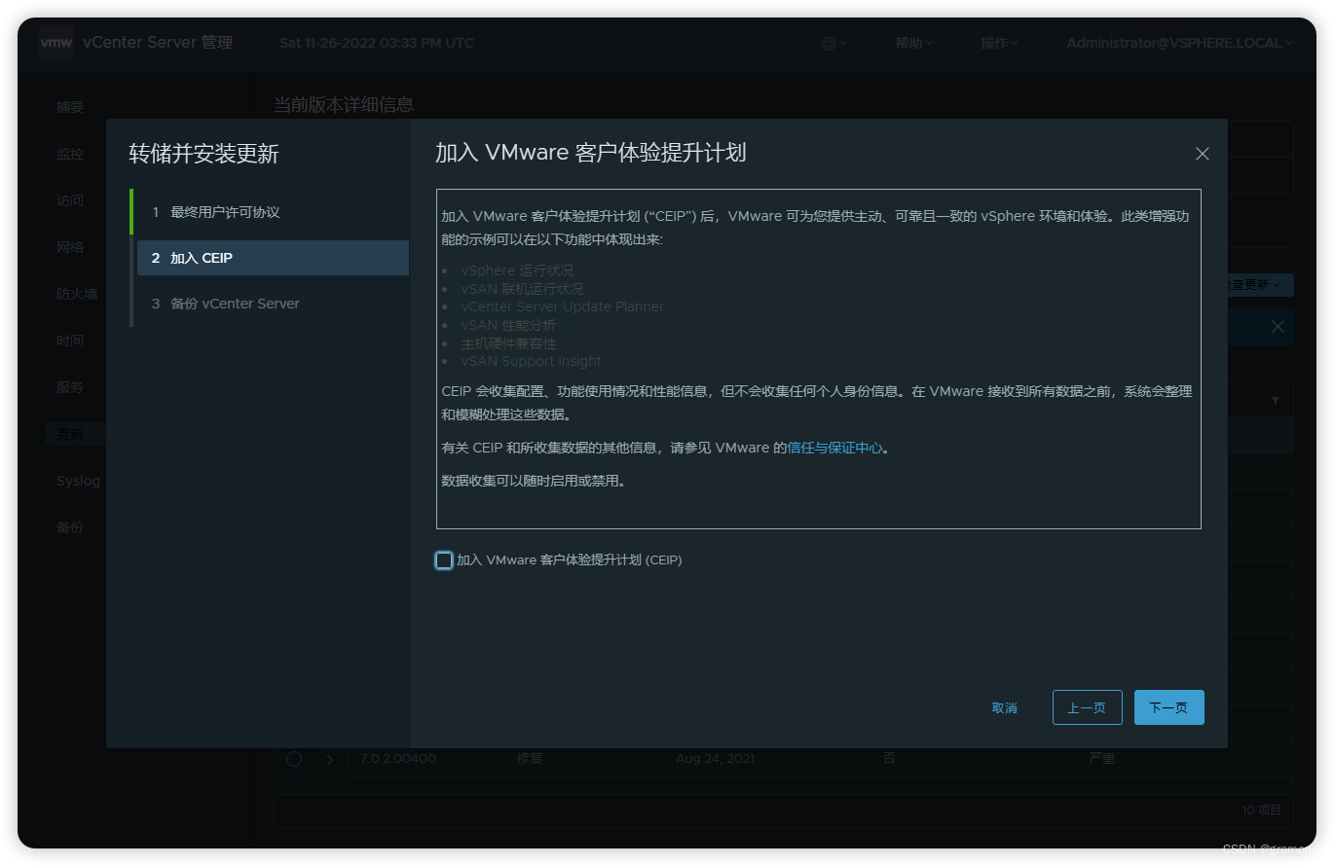Open 摘要 in the sidebar
Screen dimensions: 1334x866
click(70, 107)
